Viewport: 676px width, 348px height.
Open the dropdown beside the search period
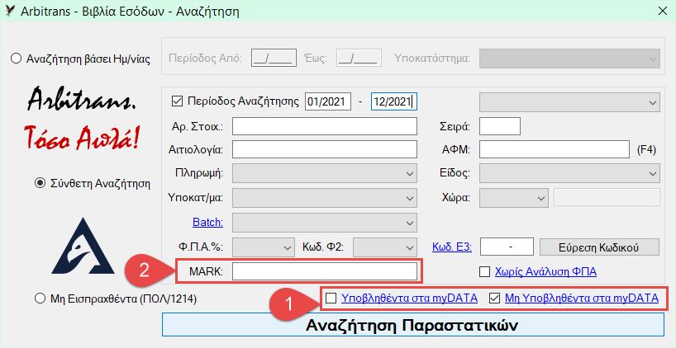click(x=569, y=102)
